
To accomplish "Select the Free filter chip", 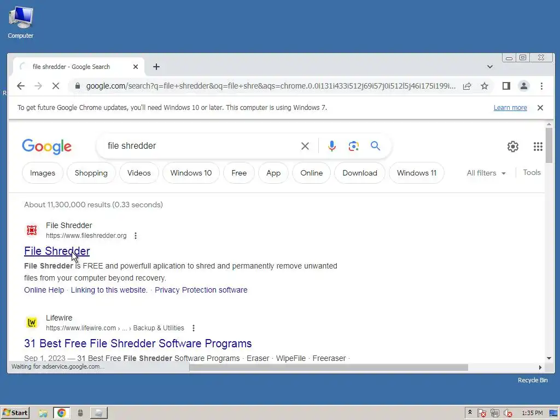I will click(239, 173).
